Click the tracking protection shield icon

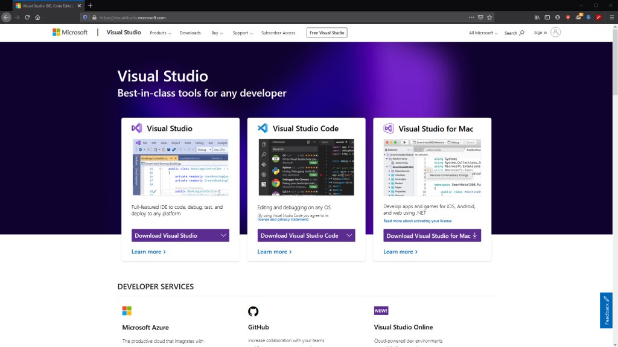tap(85, 17)
